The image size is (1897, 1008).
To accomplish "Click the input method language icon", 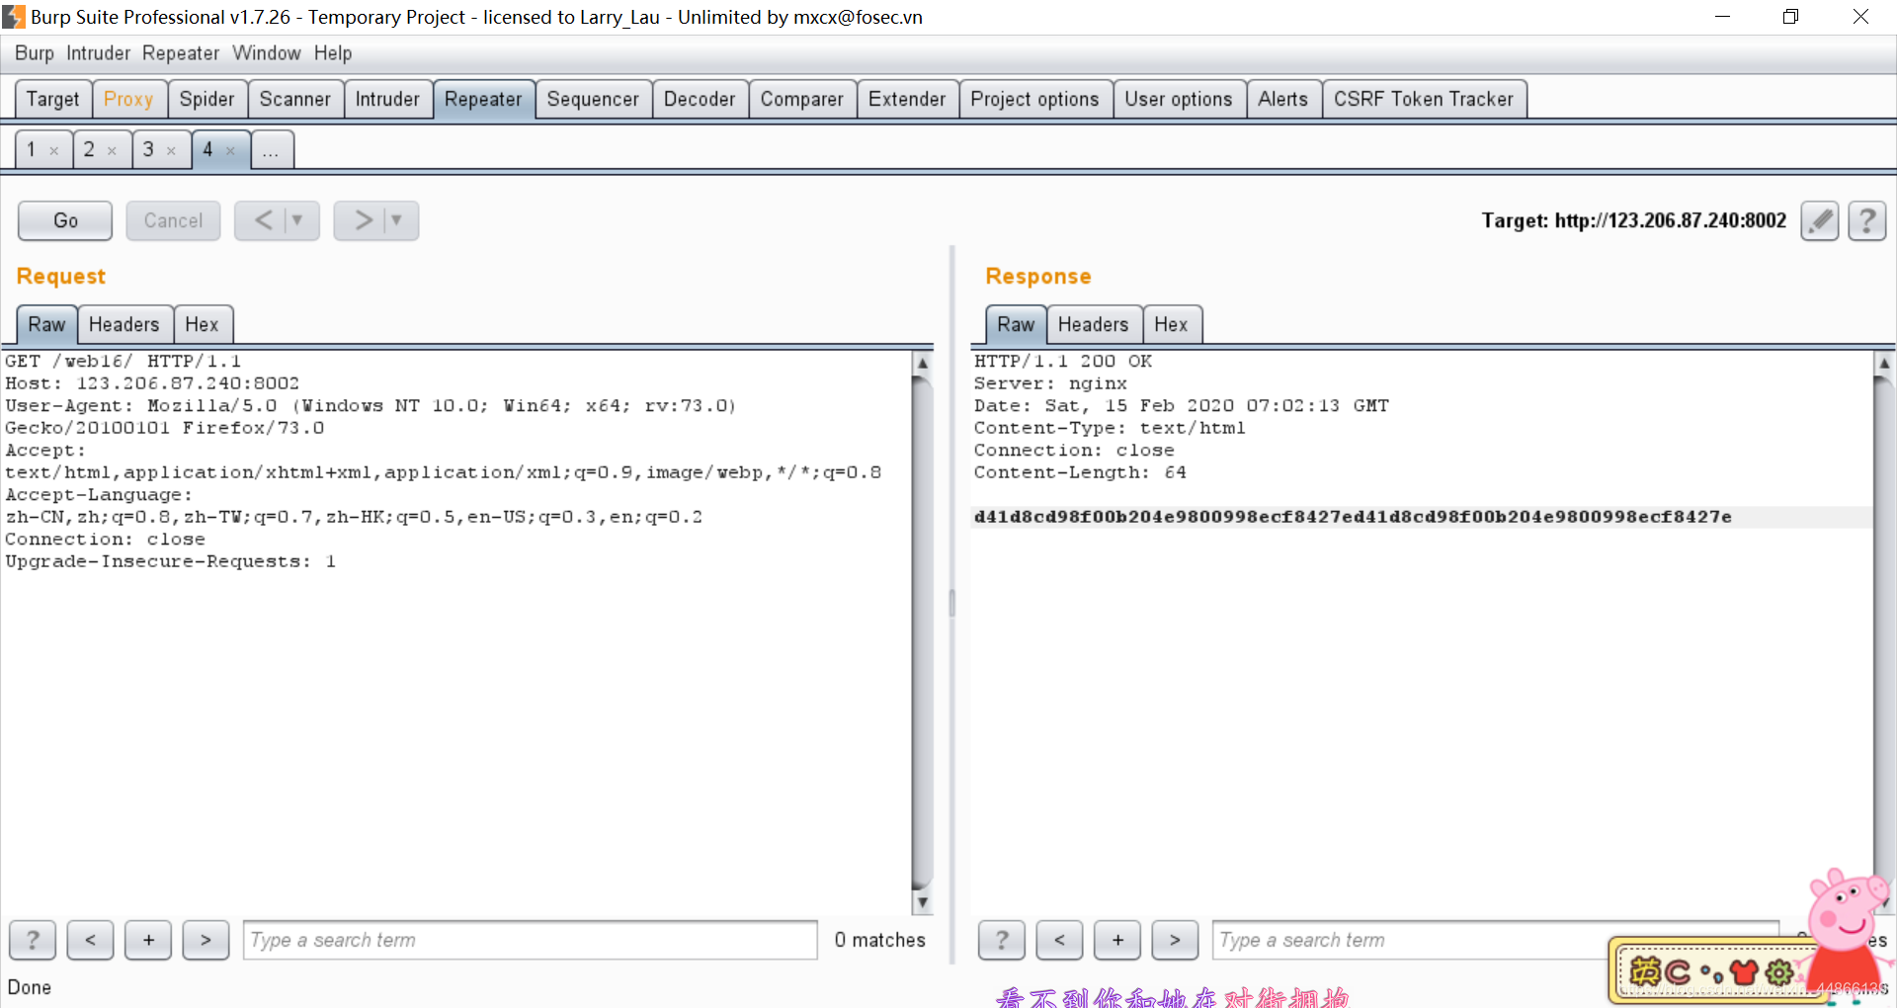I will 1645,972.
